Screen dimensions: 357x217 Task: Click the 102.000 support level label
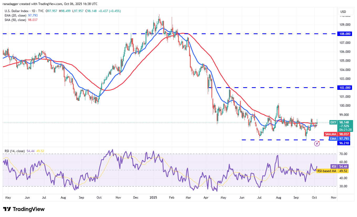click(x=344, y=88)
